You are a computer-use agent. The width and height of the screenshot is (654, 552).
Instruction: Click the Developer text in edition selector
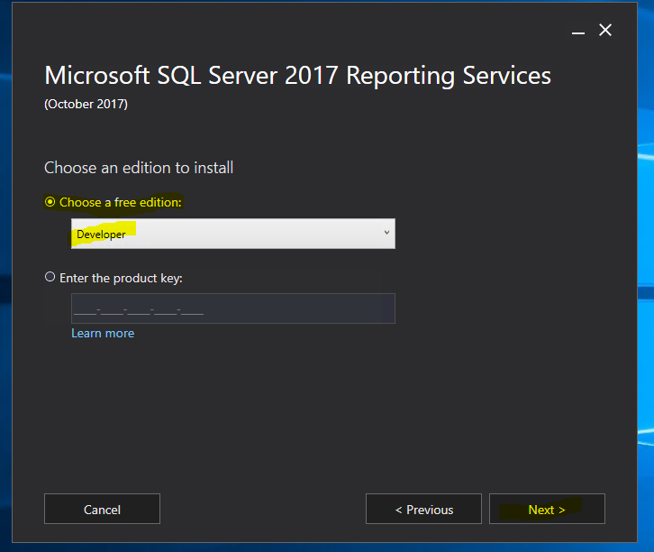(x=101, y=235)
